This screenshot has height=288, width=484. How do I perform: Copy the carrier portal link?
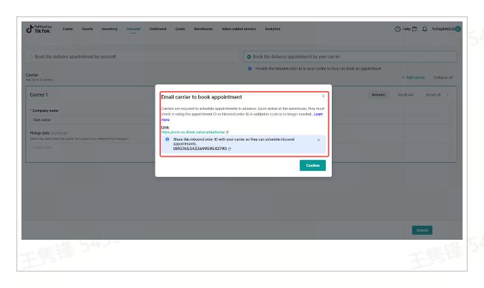click(x=227, y=133)
